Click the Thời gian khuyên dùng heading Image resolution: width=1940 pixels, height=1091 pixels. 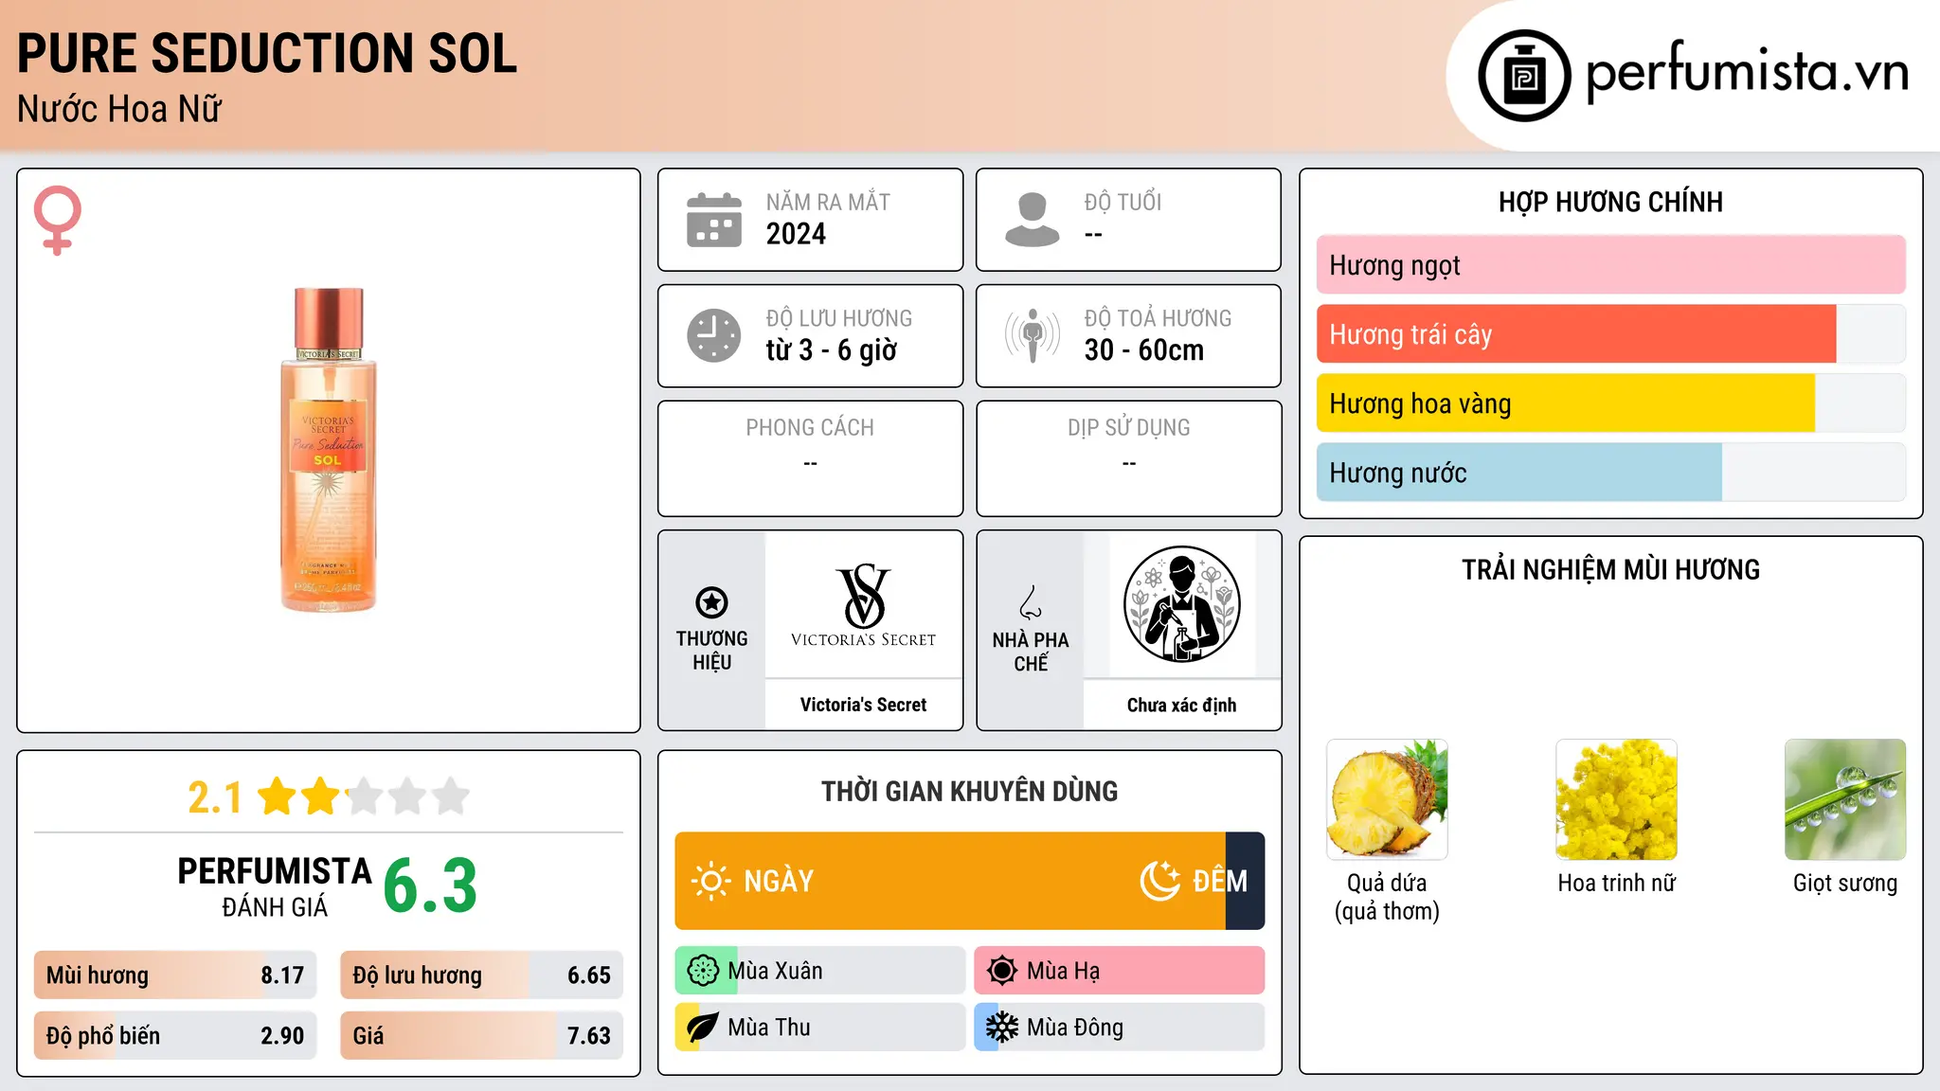[x=969, y=791]
